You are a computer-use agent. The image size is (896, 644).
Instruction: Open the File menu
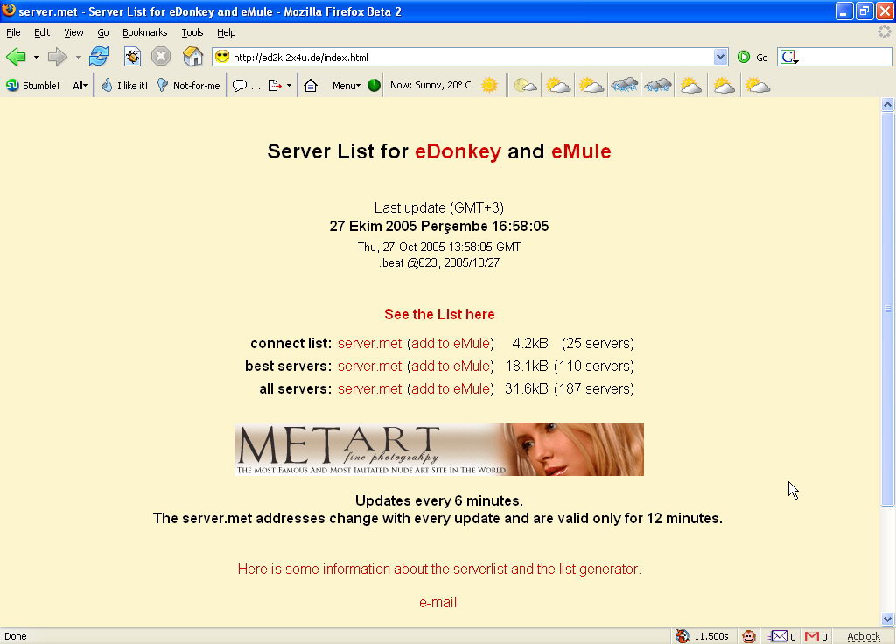(13, 32)
